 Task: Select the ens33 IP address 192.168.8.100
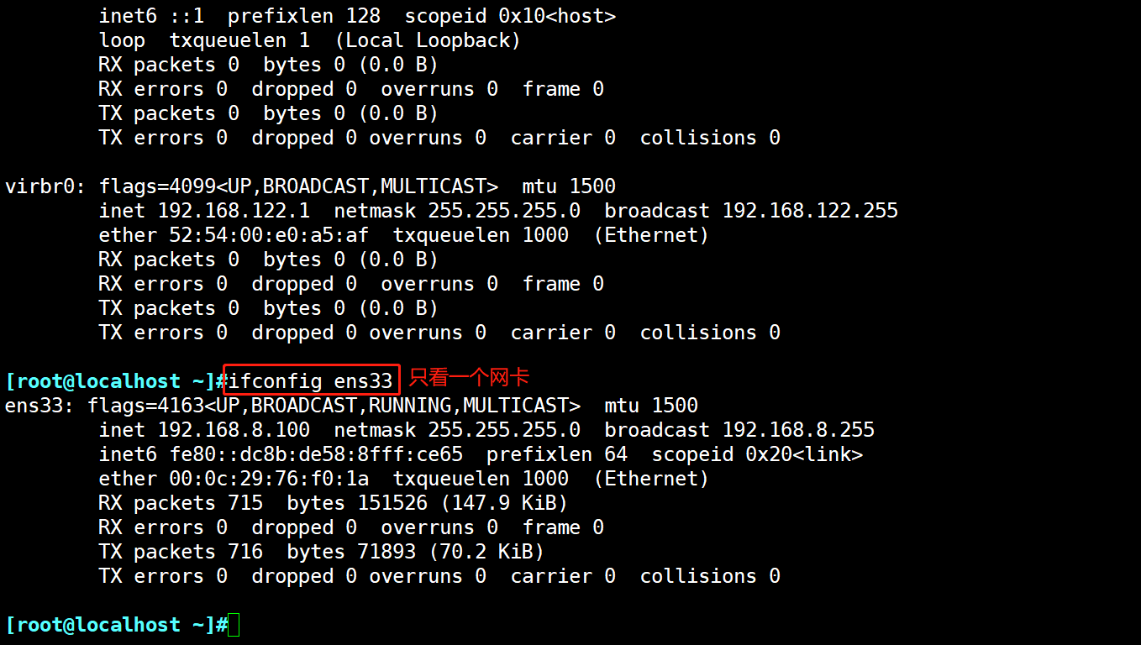pos(234,430)
